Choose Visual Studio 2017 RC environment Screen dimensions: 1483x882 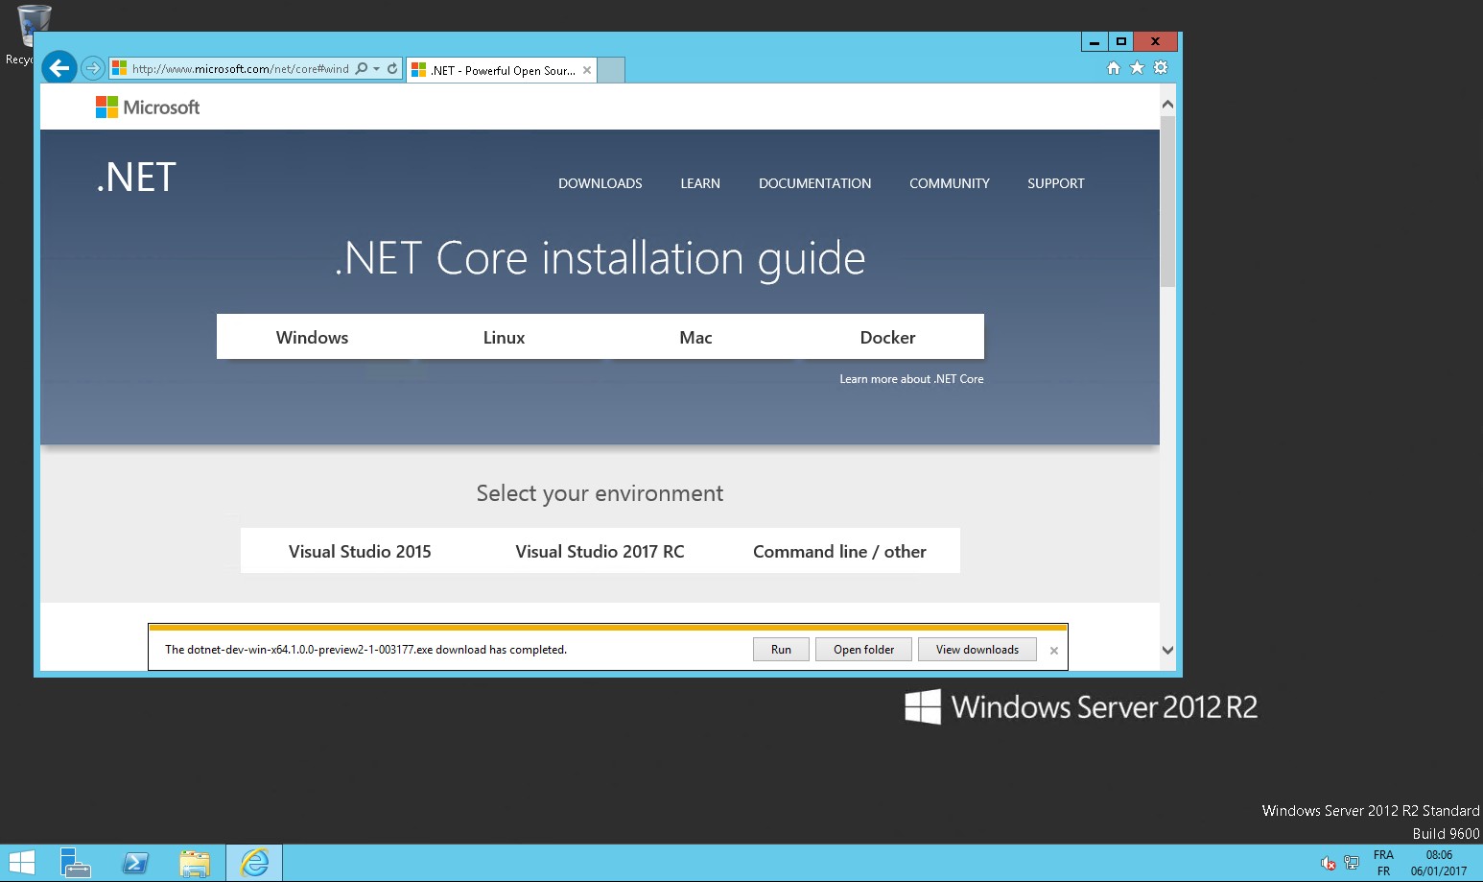click(600, 552)
